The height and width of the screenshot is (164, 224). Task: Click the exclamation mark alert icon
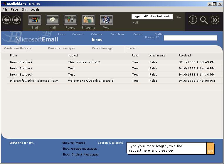tap(193, 20)
